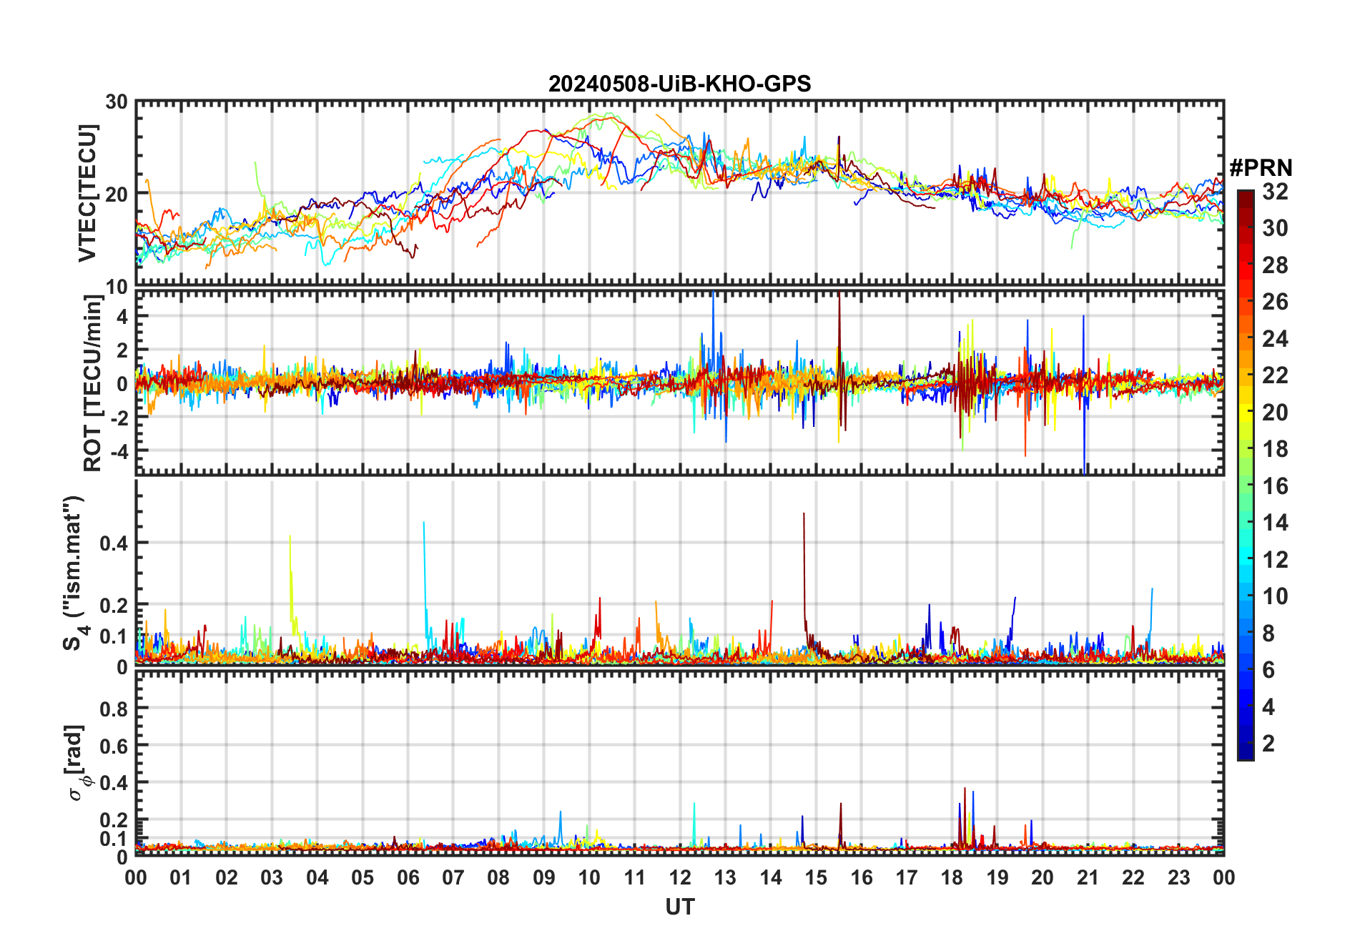Image resolution: width=1360 pixels, height=951 pixels.
Task: Click UT x-axis hour label "11"
Action: [634, 877]
